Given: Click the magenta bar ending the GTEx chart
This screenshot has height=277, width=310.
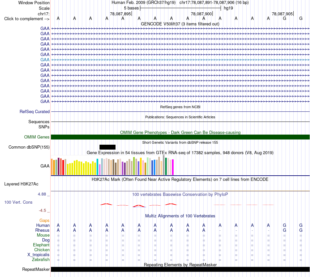Looking at the screenshot, I should [173, 167].
